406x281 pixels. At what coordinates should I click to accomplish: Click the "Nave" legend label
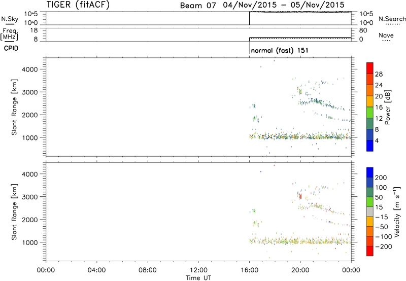(386, 36)
